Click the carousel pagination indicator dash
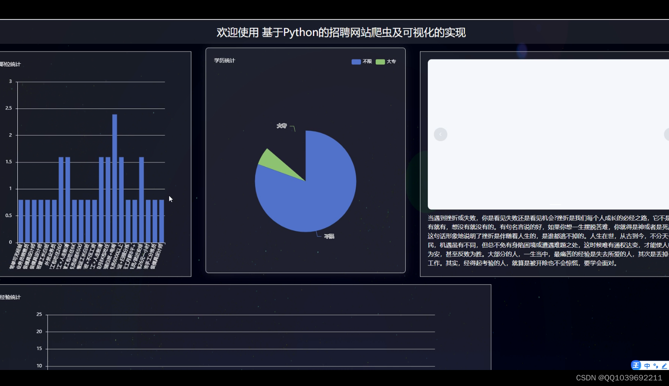 pyautogui.click(x=555, y=204)
